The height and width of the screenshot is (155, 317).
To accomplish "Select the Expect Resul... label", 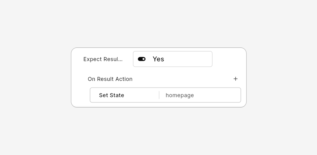I will 103,59.
